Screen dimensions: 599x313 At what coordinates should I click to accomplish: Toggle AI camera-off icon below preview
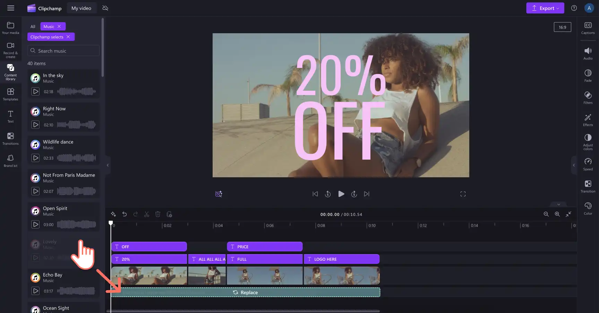219,194
